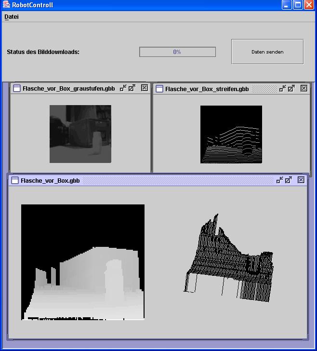Iconify the Flasche_vor_Box.gbb frame
This screenshot has height=351, width=317.
coord(280,180)
